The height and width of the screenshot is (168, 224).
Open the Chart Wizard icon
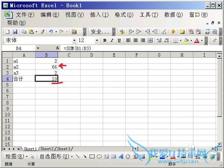point(74,32)
